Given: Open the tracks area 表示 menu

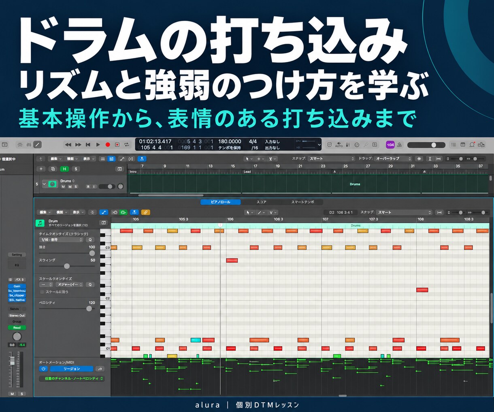Looking at the screenshot, I should click(x=88, y=159).
